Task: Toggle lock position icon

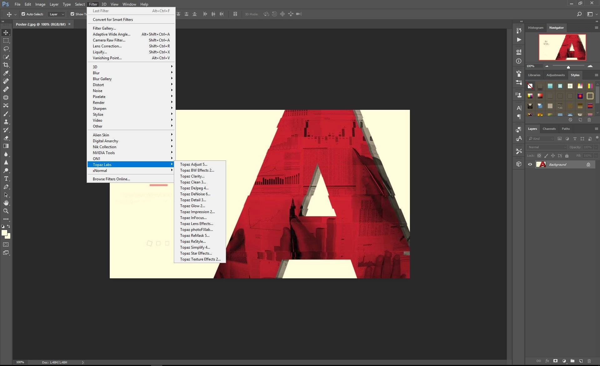Action: tap(553, 155)
